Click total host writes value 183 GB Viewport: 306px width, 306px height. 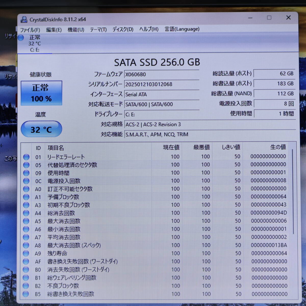click(x=274, y=83)
